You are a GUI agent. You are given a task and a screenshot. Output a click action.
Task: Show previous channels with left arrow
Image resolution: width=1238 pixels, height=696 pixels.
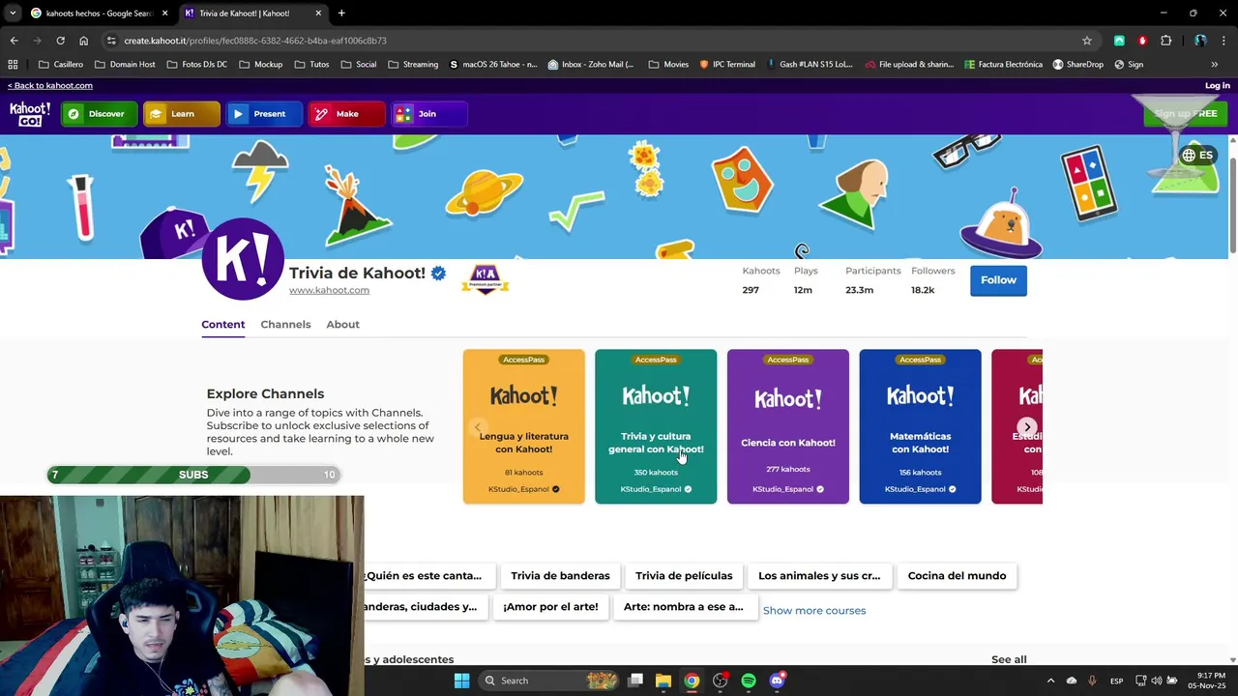tap(477, 427)
